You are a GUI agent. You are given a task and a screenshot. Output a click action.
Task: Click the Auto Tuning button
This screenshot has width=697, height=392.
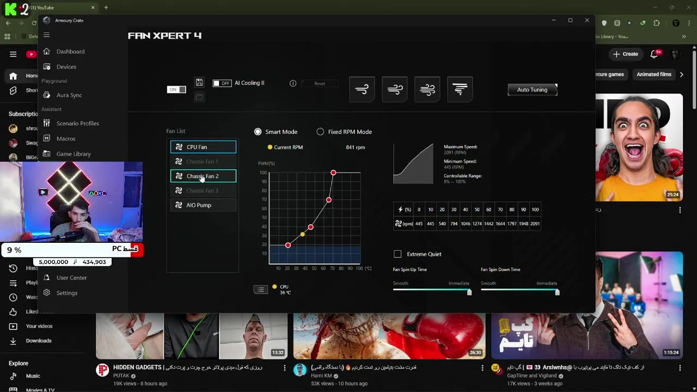pos(533,90)
